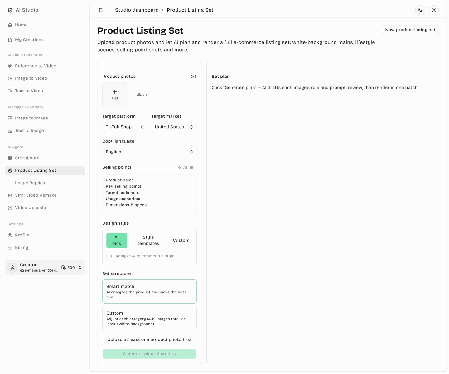Click the Product Listing Set bag icon

tap(10, 171)
